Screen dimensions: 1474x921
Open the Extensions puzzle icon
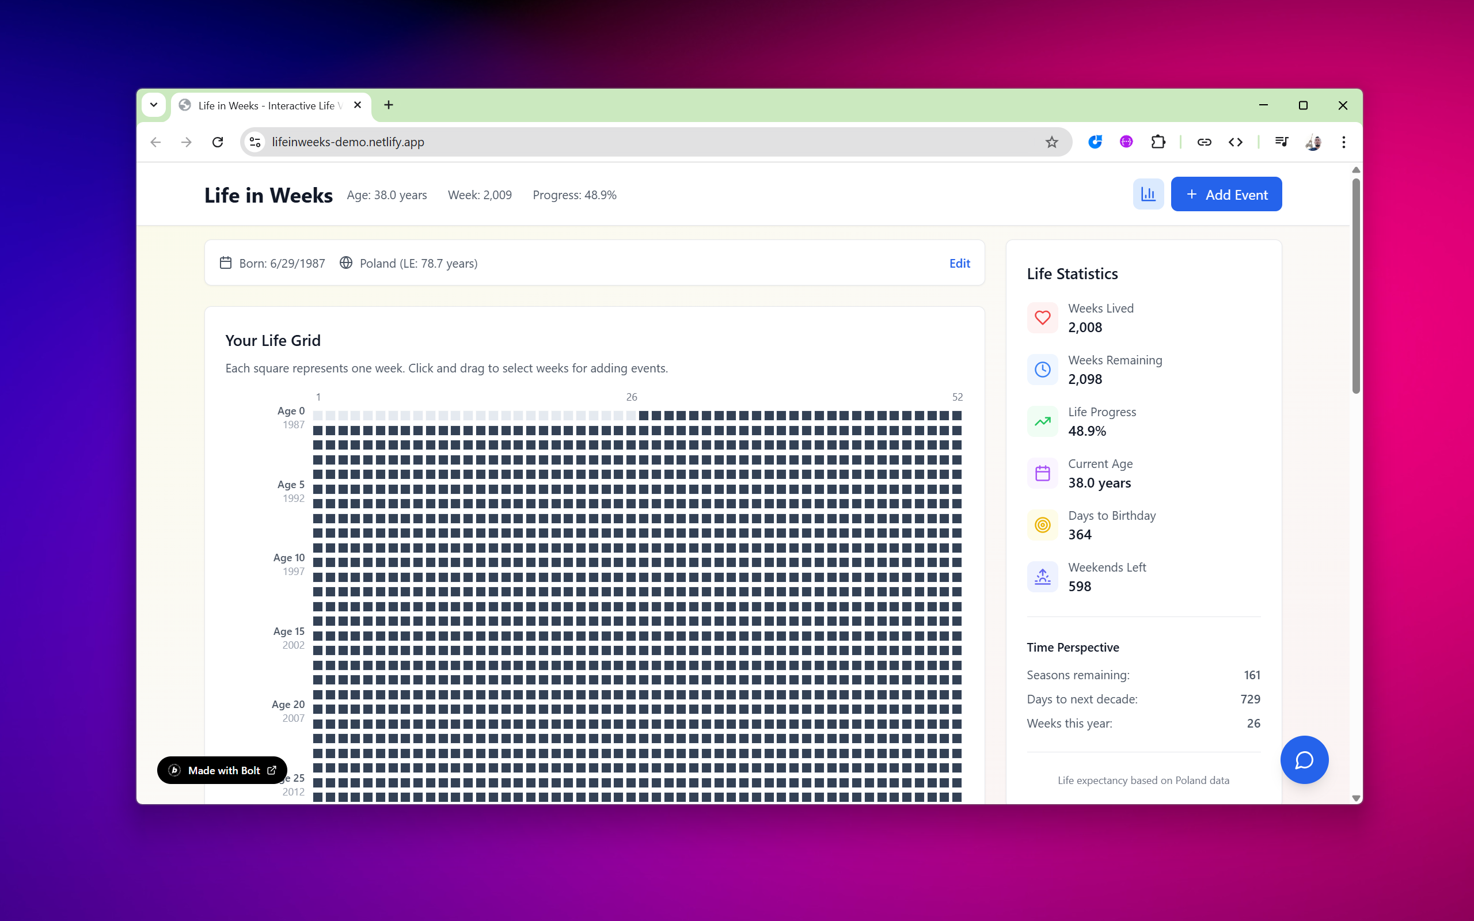click(x=1157, y=142)
